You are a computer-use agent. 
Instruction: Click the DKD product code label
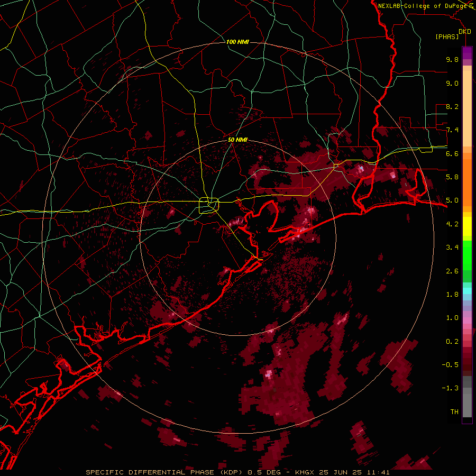pyautogui.click(x=464, y=31)
